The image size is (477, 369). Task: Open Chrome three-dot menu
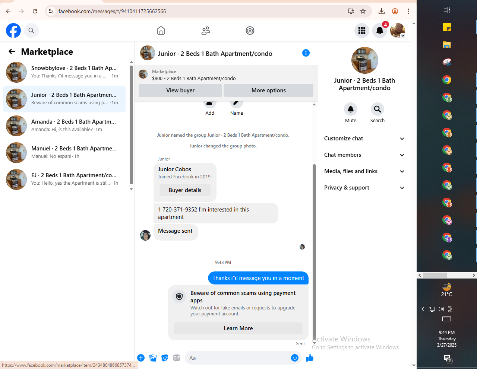pos(408,11)
